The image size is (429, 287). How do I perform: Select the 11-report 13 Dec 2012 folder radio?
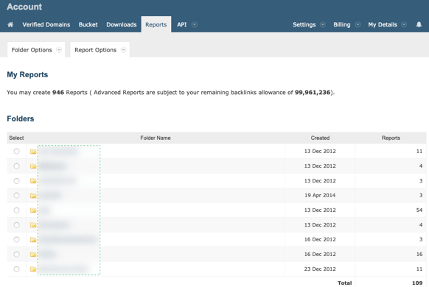pyautogui.click(x=16, y=152)
